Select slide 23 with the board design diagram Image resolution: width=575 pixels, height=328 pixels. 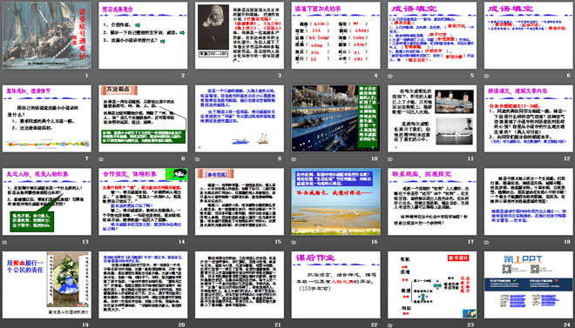click(x=432, y=284)
